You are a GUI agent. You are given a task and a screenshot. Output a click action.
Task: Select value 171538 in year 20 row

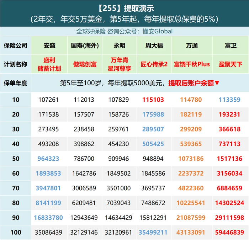[x=48, y=114]
